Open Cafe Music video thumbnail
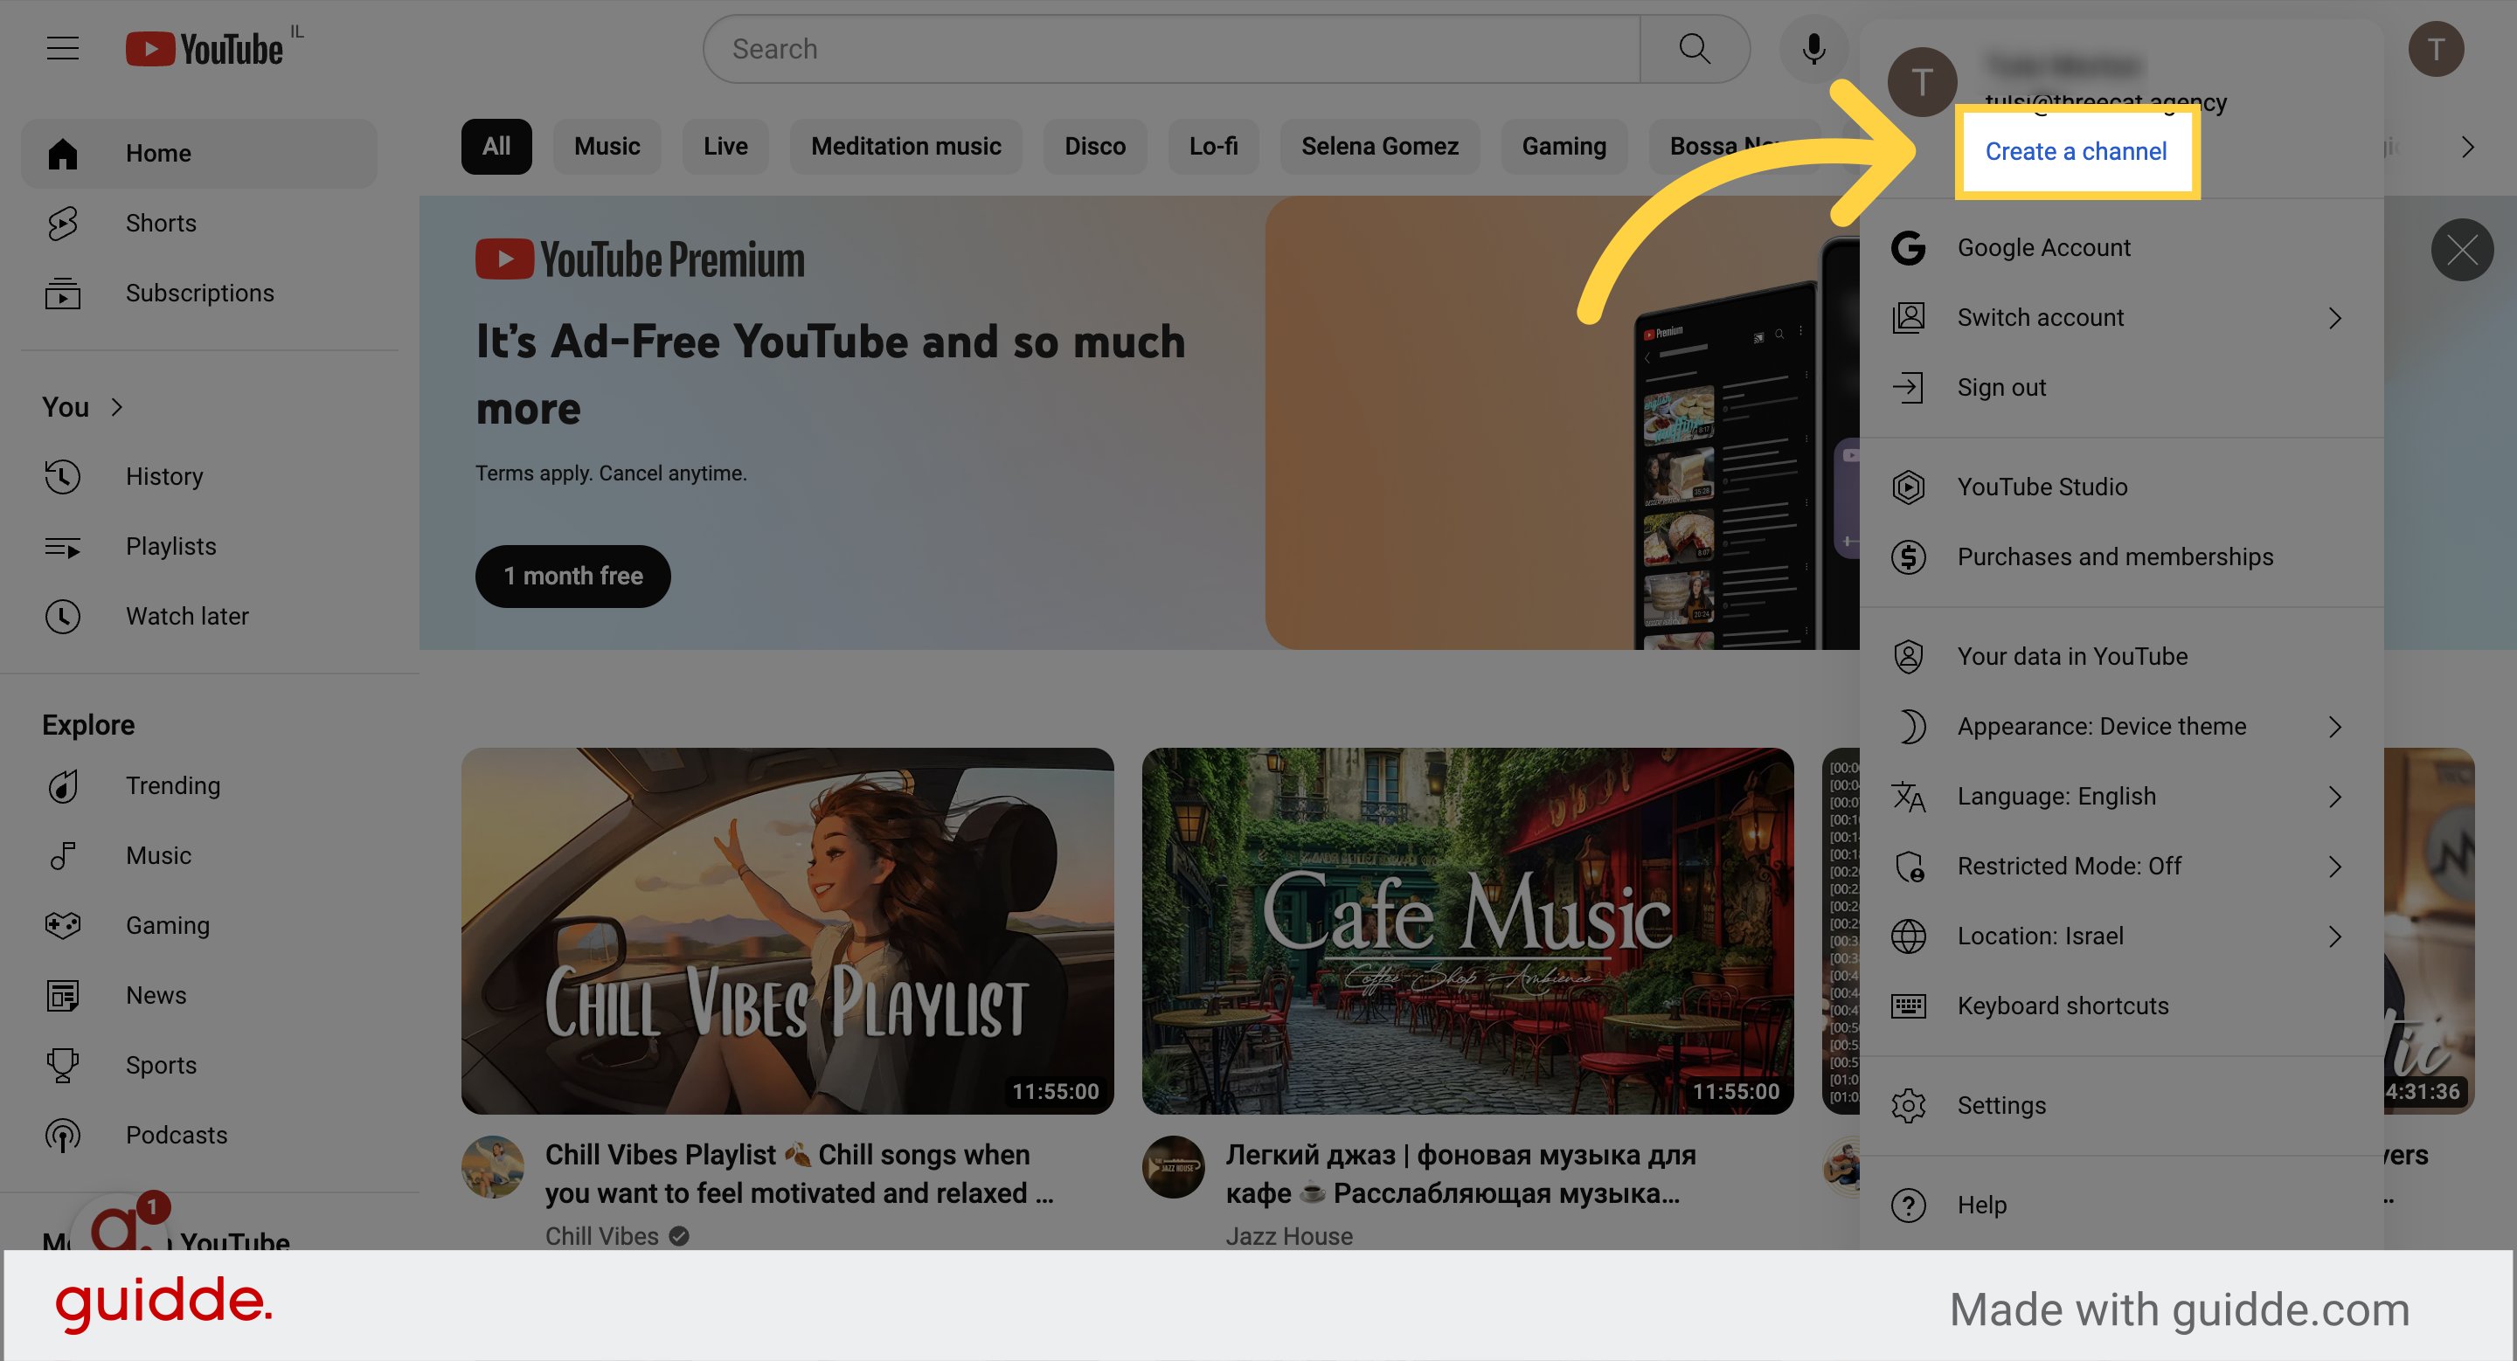The height and width of the screenshot is (1361, 2517). tap(1467, 930)
